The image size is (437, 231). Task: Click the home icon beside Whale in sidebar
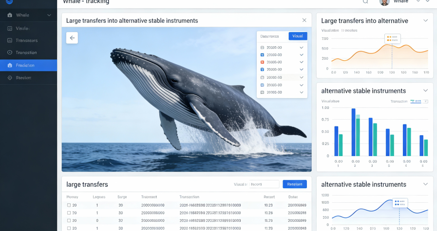pos(10,15)
